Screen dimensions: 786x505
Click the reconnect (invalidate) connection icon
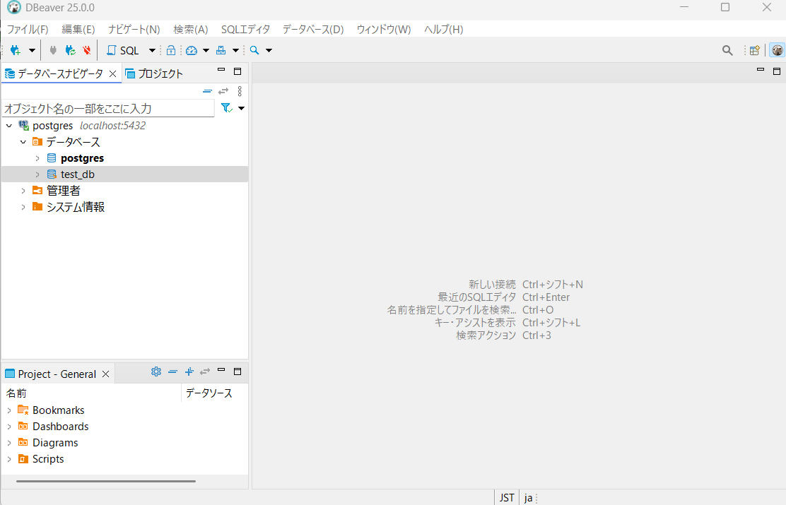point(70,50)
